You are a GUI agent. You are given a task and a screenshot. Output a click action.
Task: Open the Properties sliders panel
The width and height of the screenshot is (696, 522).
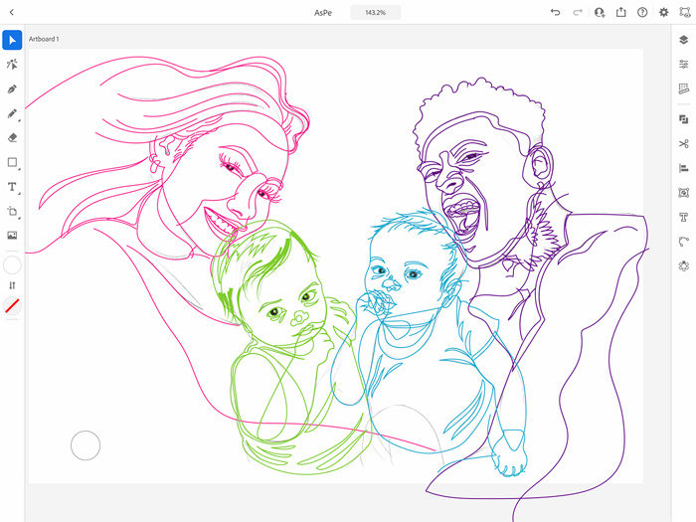click(684, 65)
